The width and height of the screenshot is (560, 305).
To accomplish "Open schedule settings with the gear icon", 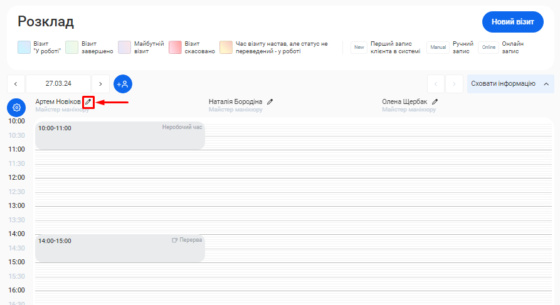I will pos(16,107).
